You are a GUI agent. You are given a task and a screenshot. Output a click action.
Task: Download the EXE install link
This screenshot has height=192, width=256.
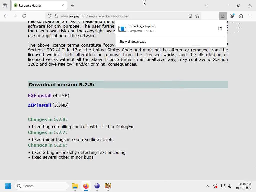40,96
